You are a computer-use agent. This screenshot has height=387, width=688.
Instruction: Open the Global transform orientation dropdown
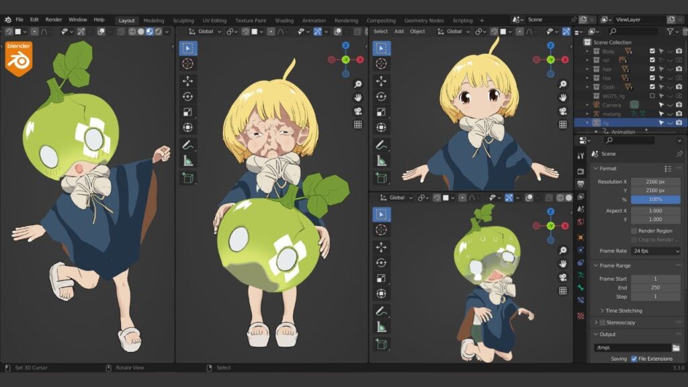tap(206, 30)
